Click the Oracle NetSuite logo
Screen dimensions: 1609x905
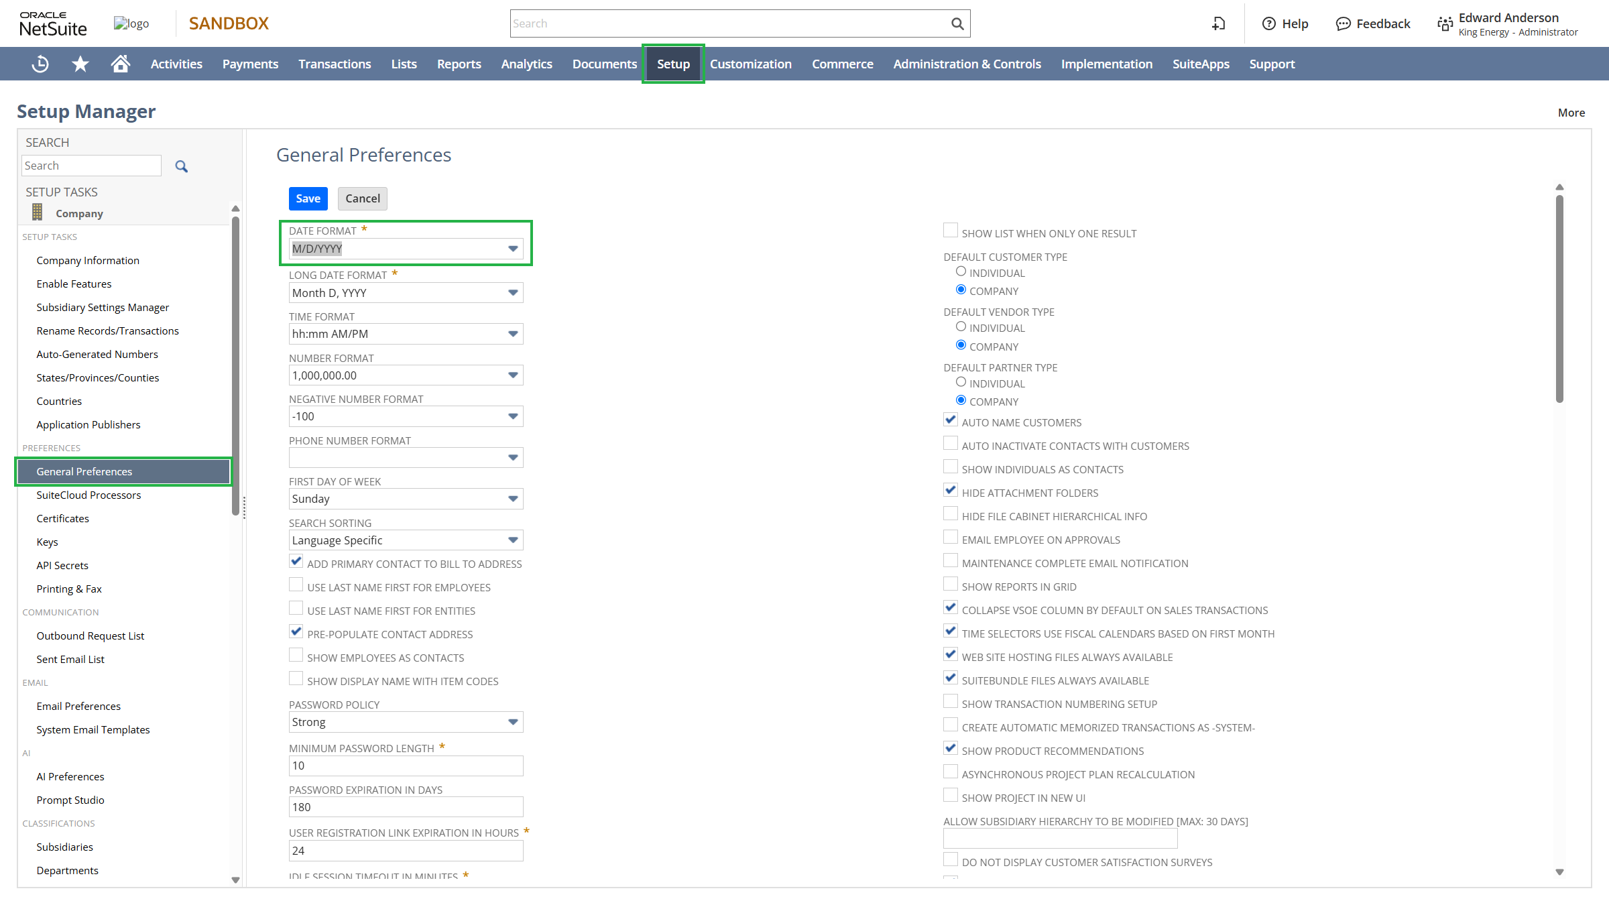coord(53,24)
